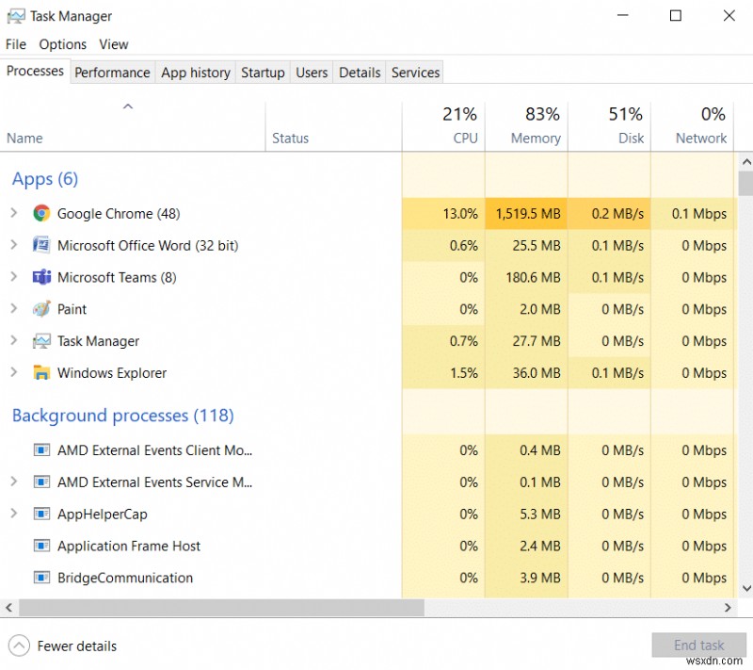Viewport: 753px width, 670px height.
Task: Click the Paint application icon
Action: 41,310
